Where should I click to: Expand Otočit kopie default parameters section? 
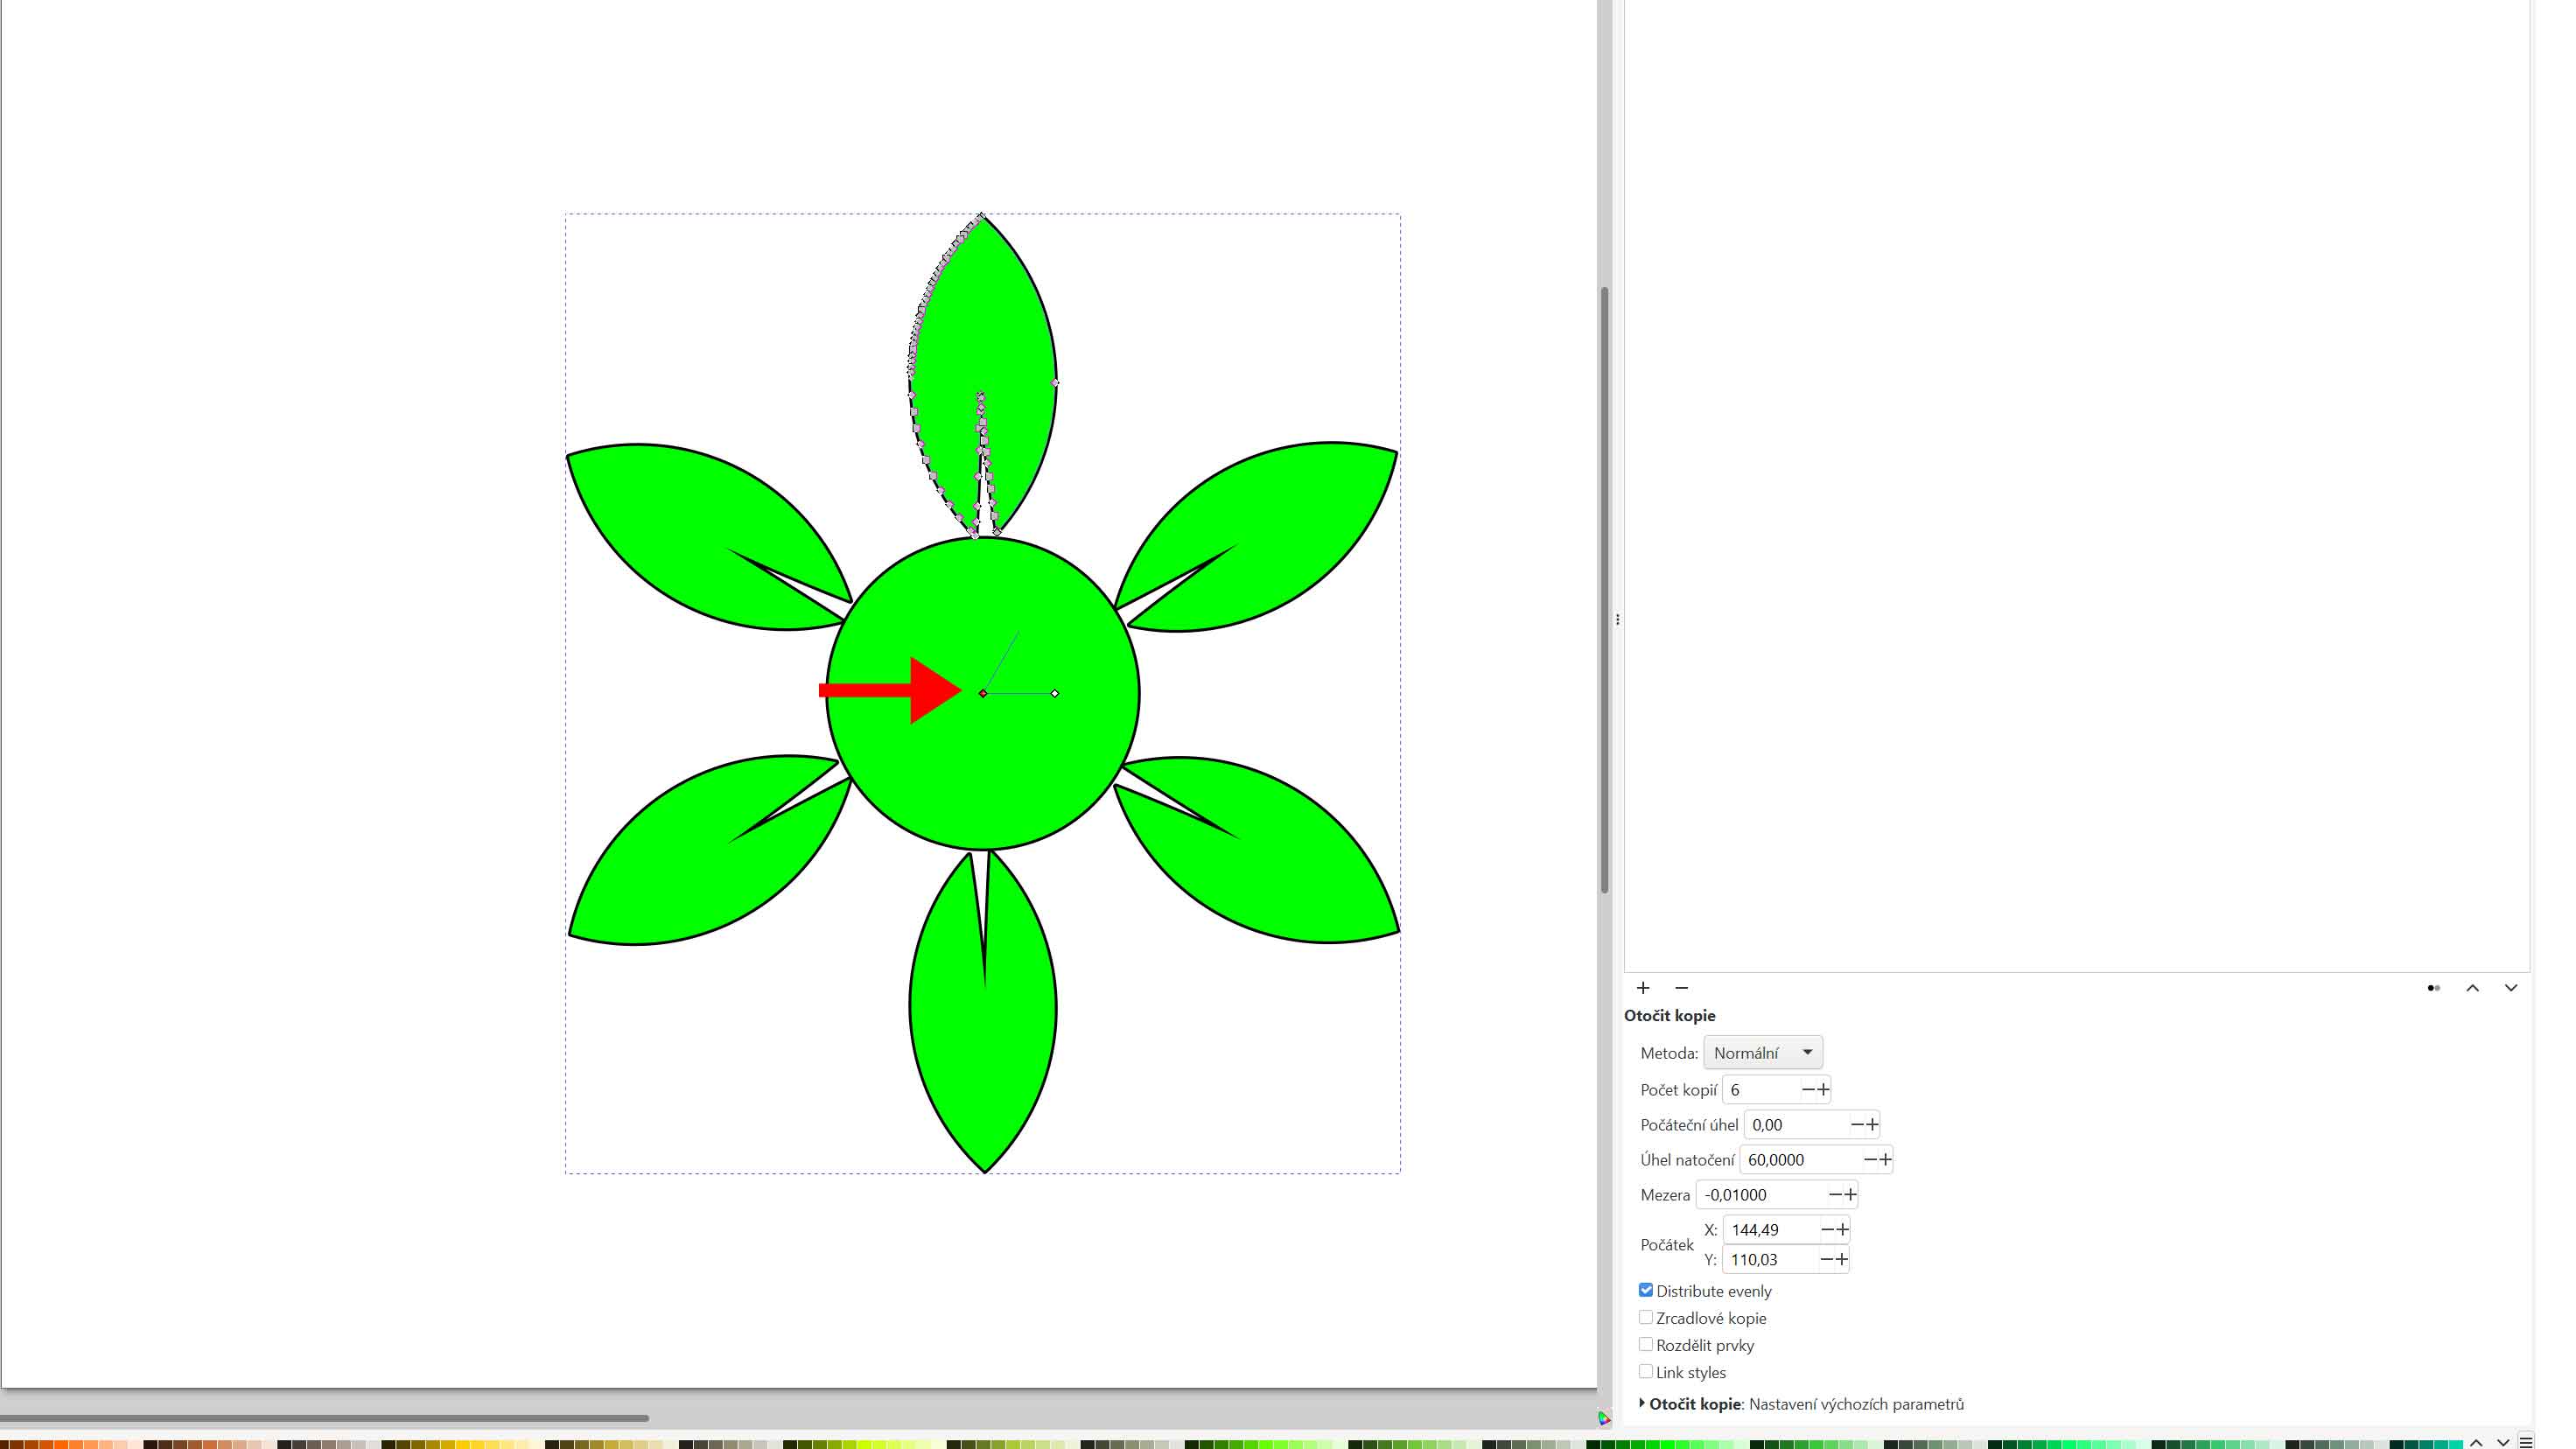click(x=1642, y=1403)
